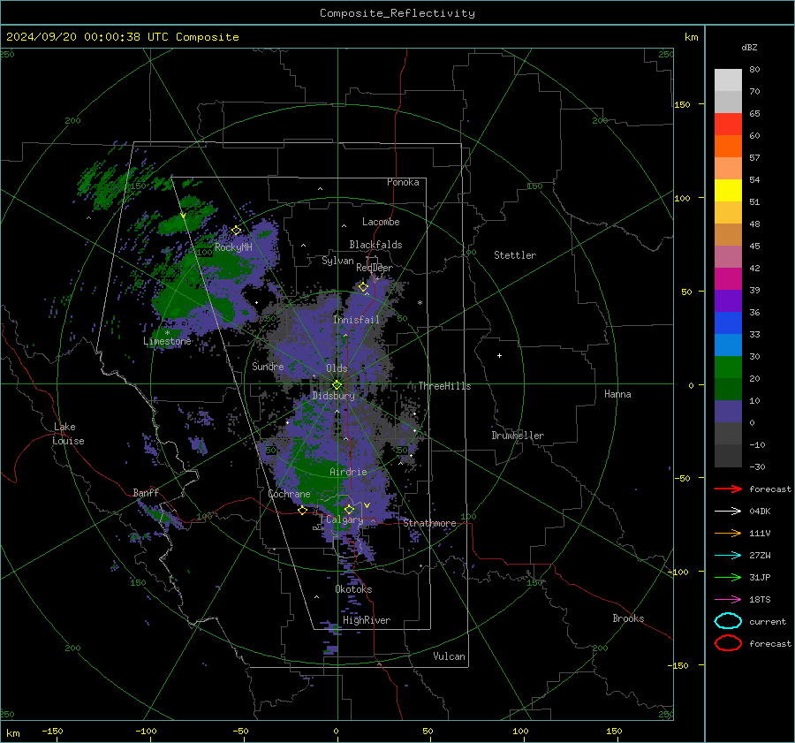This screenshot has height=743, width=795.
Task: Click the purple 10 dBZ color swatch
Action: [x=728, y=411]
